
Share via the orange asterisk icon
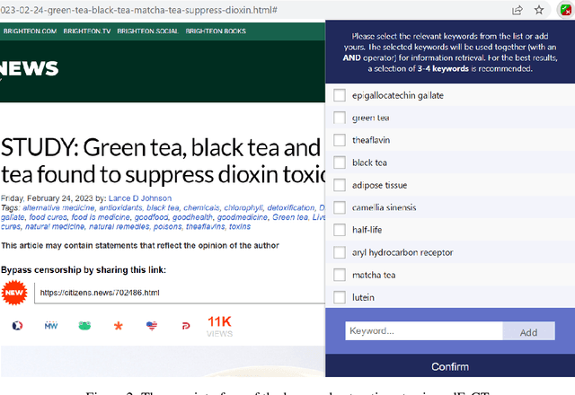(118, 325)
